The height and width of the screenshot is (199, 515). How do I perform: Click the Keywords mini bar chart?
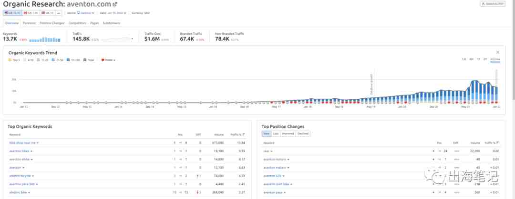(x=45, y=39)
